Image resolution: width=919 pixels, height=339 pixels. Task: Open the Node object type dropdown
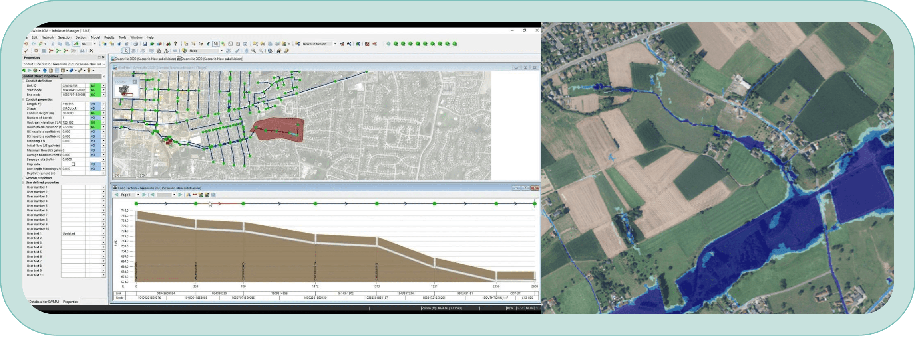point(222,51)
